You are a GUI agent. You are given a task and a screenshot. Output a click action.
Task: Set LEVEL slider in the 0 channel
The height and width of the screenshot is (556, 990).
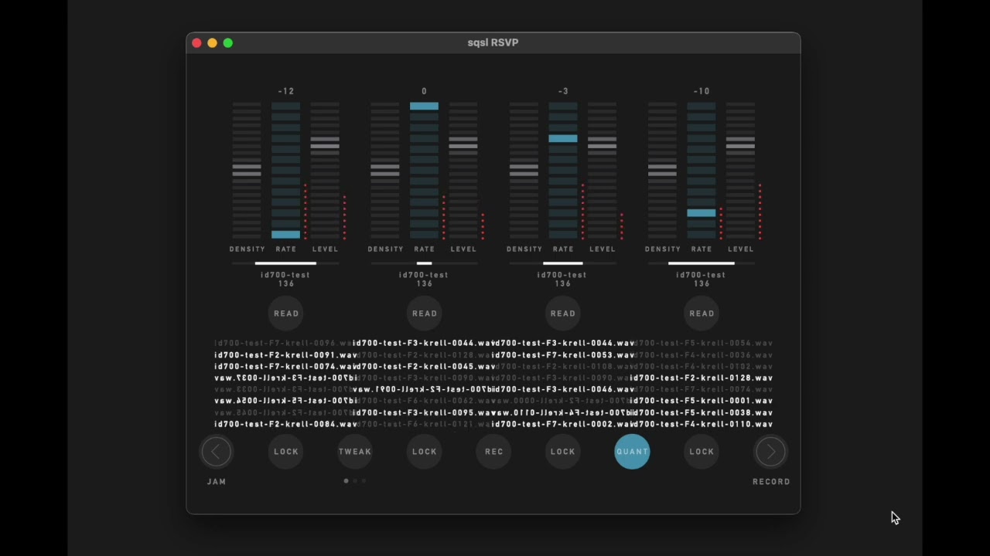pyautogui.click(x=463, y=171)
